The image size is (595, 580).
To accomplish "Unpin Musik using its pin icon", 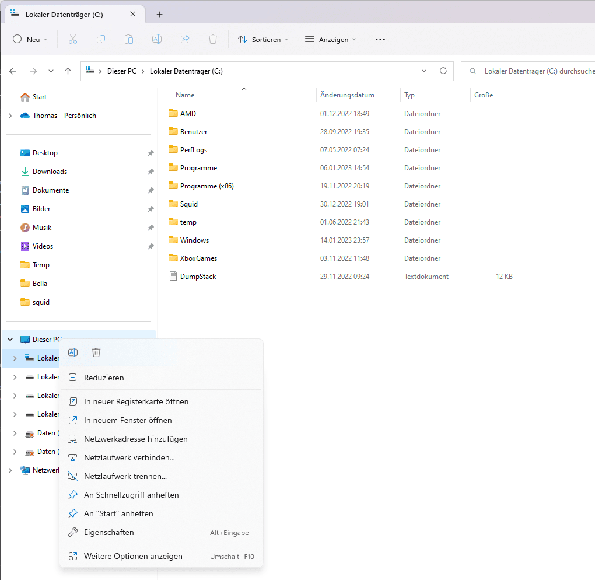I will (150, 228).
